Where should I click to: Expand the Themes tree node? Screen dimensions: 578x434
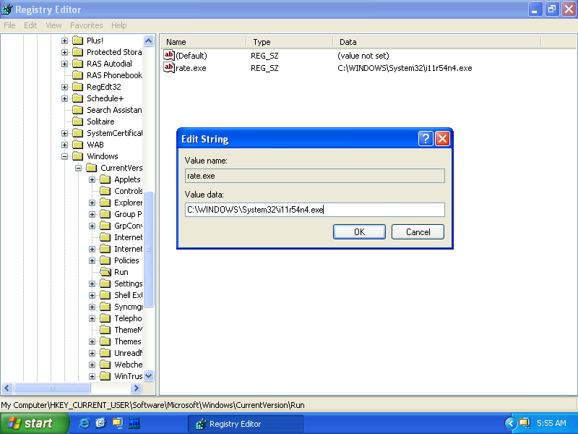pos(92,341)
